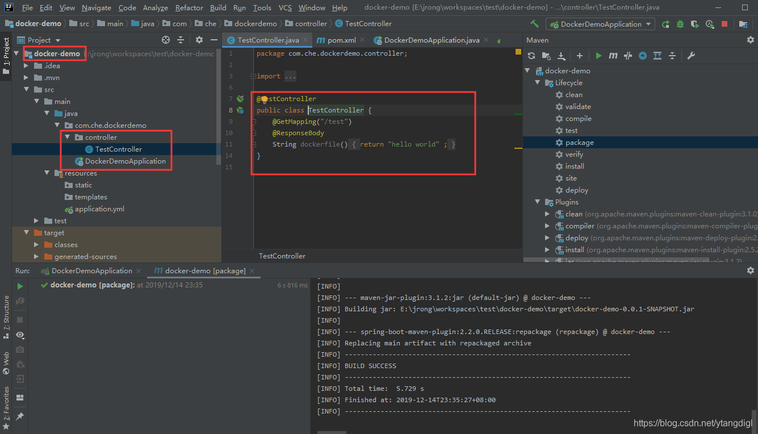Collapse the Lifecycle node in Maven panel
Viewport: 758px width, 434px height.
click(x=537, y=83)
